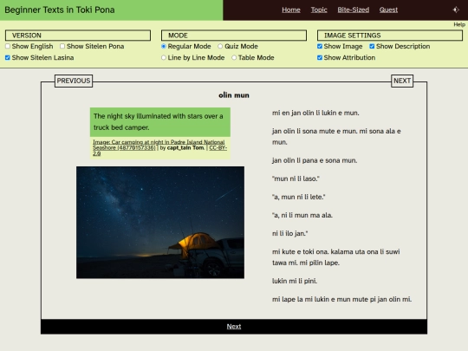Viewport: 468px width, 351px height.
Task: Click the IMAGE SETTINGS section header
Action: pyautogui.click(x=390, y=36)
